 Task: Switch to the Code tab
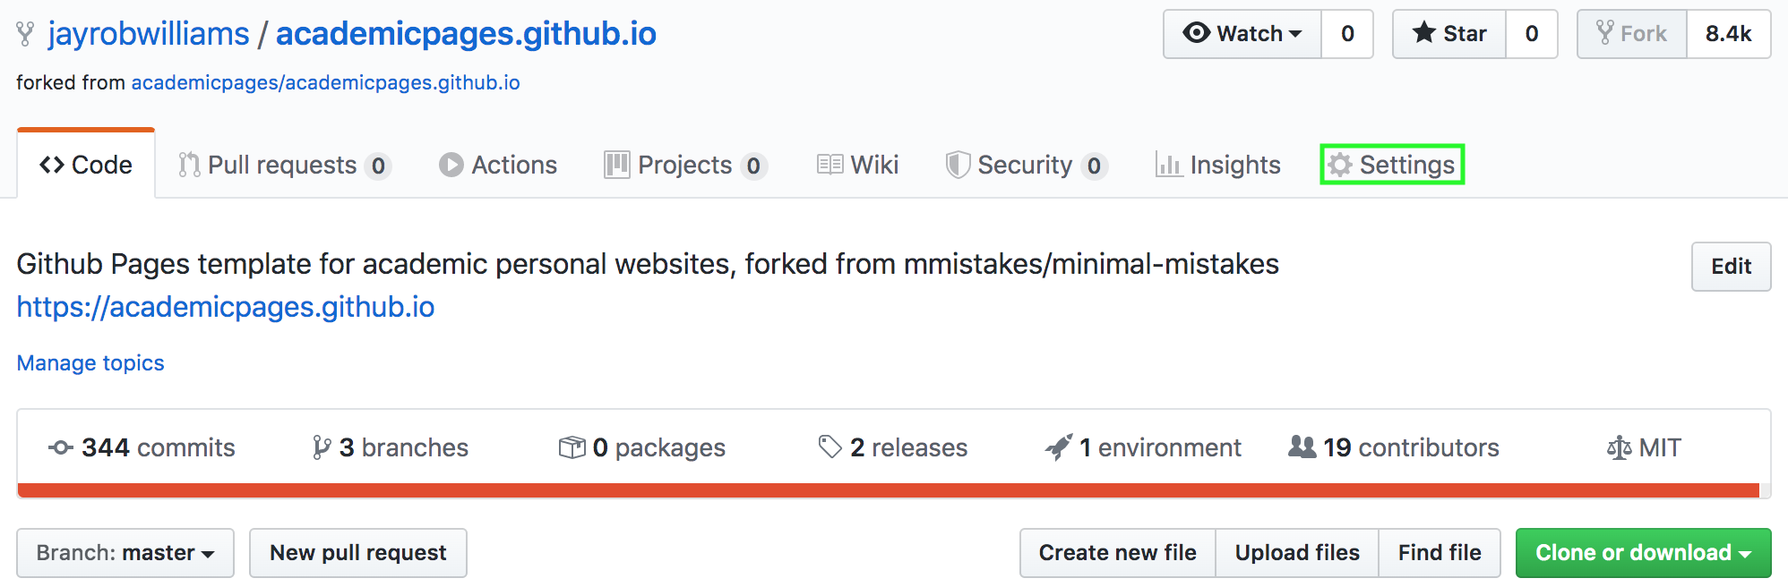click(x=86, y=165)
